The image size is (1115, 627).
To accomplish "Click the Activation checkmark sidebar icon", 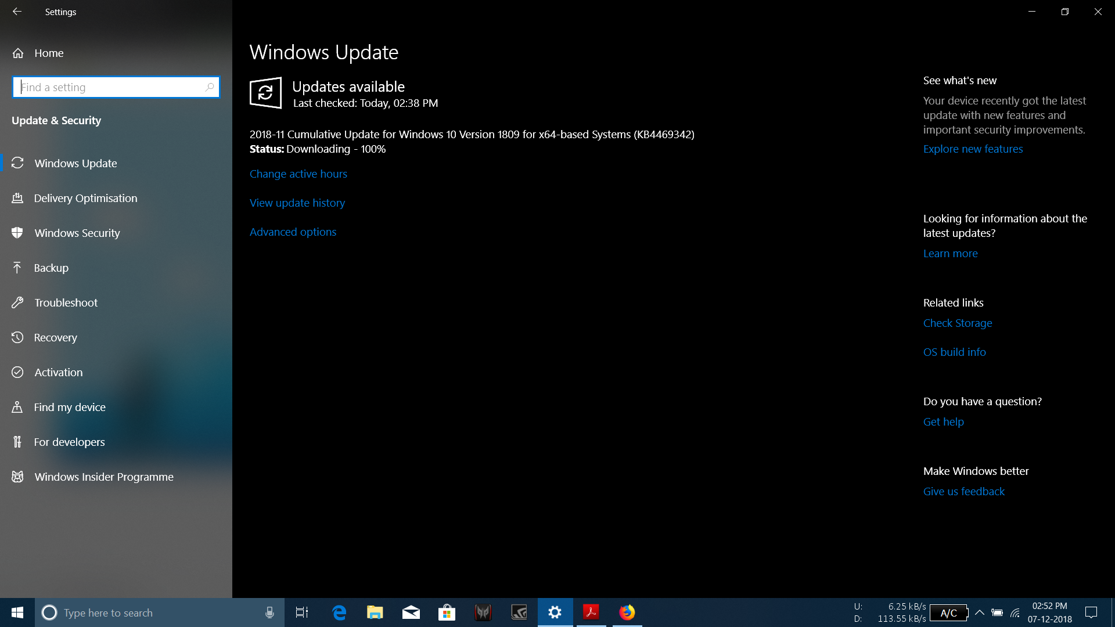I will click(x=17, y=372).
